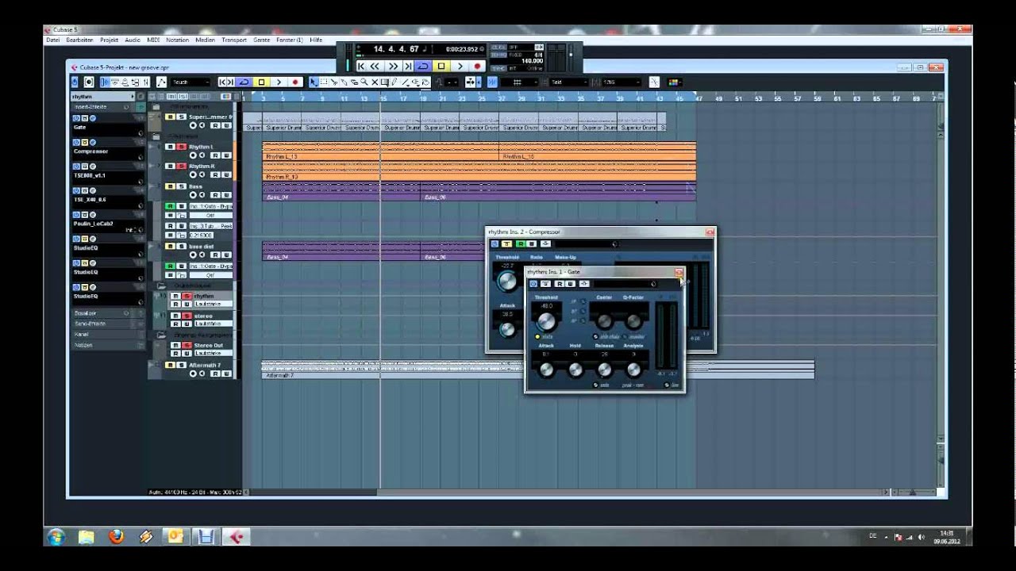Unmute the Aftermath 7 track
1016x571 pixels.
(170, 365)
